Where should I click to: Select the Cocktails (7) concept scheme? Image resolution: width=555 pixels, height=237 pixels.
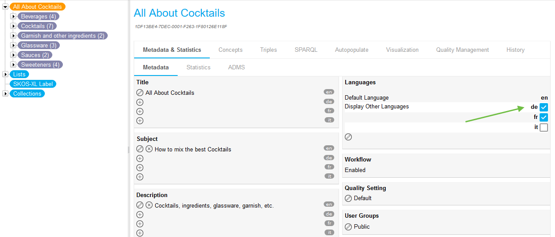click(37, 26)
